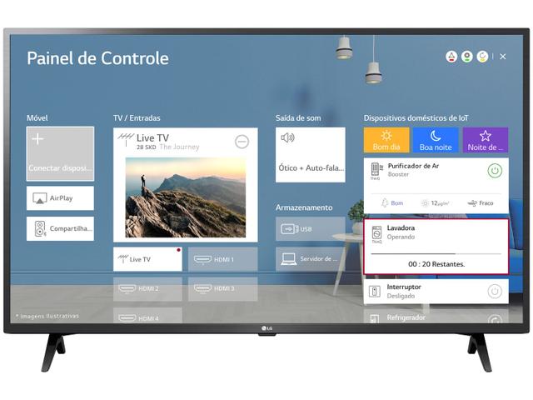
Task: Activate the Boa noite routine
Action: [435, 140]
